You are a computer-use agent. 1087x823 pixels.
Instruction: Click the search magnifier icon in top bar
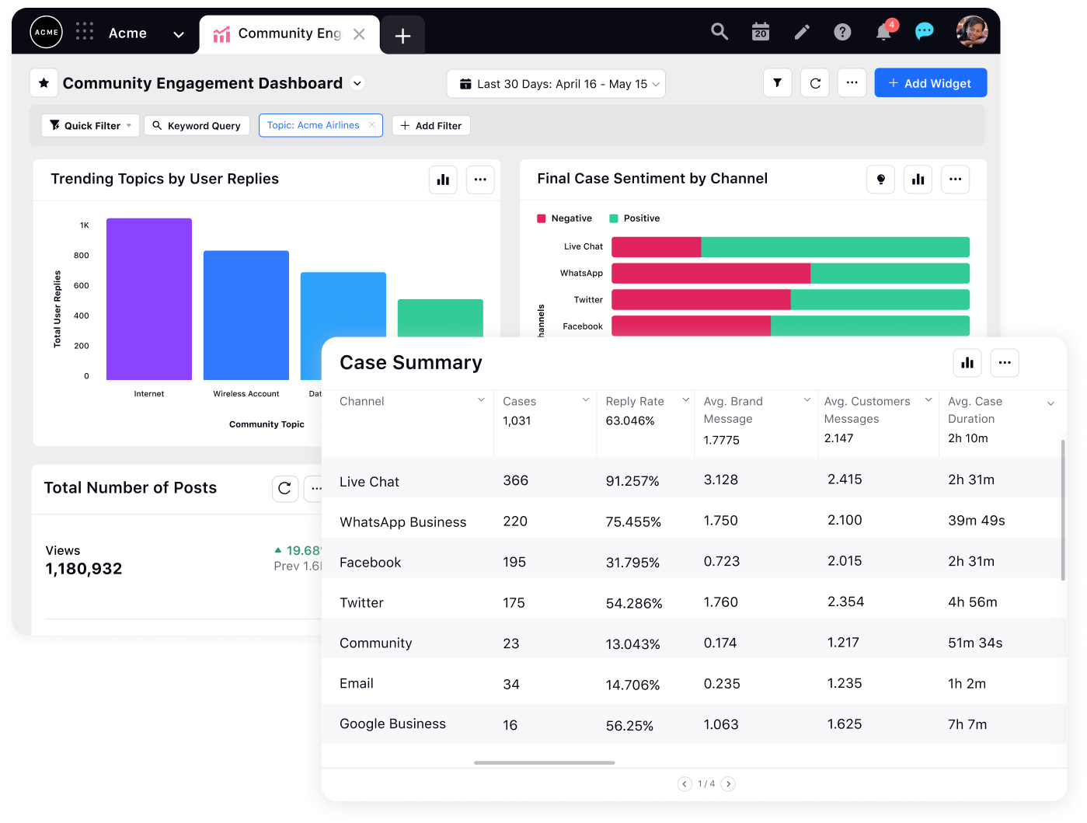click(719, 32)
